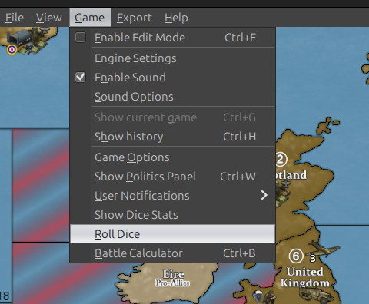Show Politics Panel
Image resolution: width=369 pixels, height=304 pixels.
(x=172, y=177)
